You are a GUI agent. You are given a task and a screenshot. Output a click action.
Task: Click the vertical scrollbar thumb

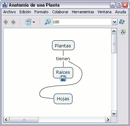click(x=114, y=44)
